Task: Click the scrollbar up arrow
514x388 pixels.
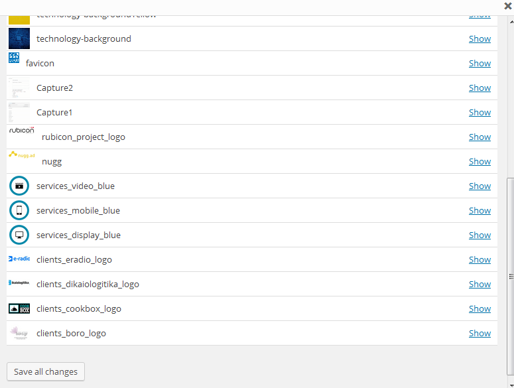Action: click(x=511, y=22)
